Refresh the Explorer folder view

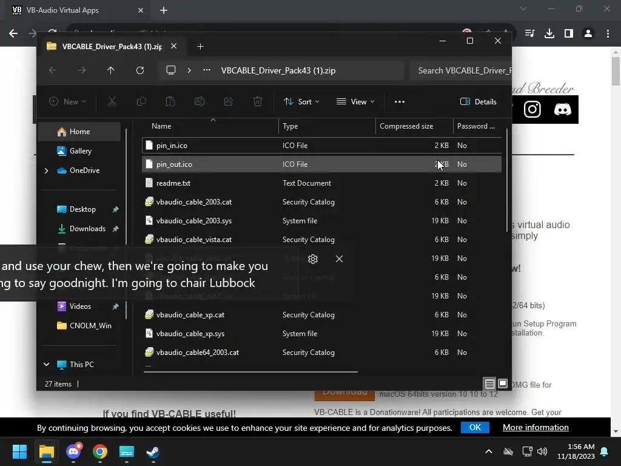click(x=140, y=70)
